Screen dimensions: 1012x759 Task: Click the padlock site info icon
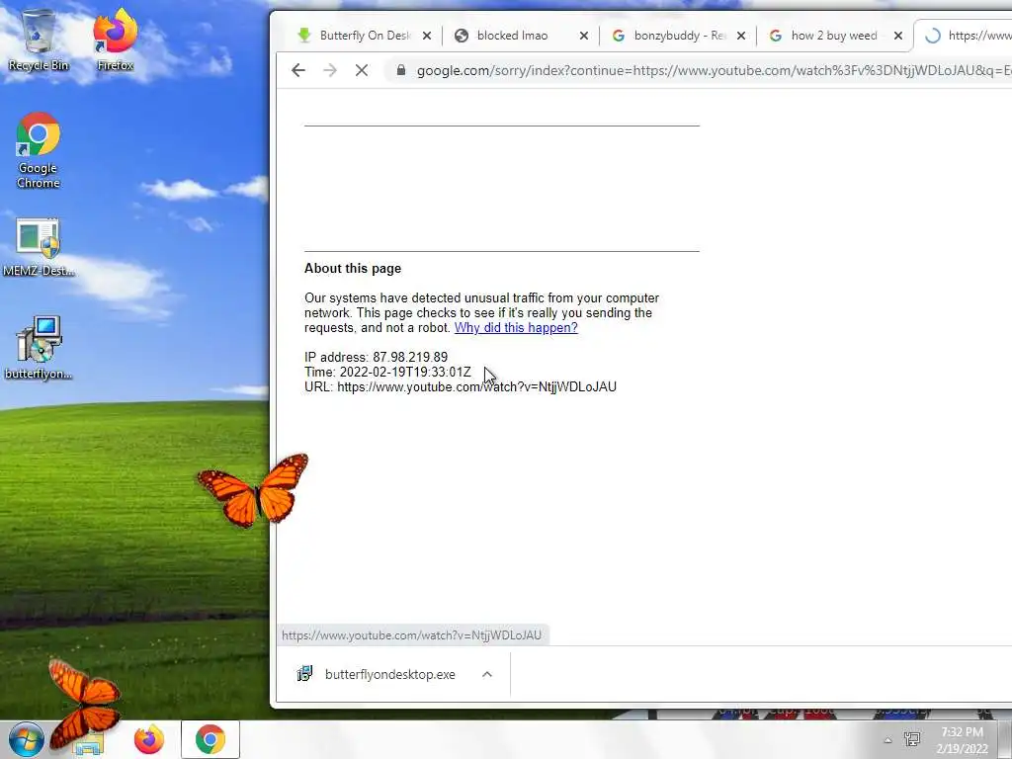click(x=401, y=70)
